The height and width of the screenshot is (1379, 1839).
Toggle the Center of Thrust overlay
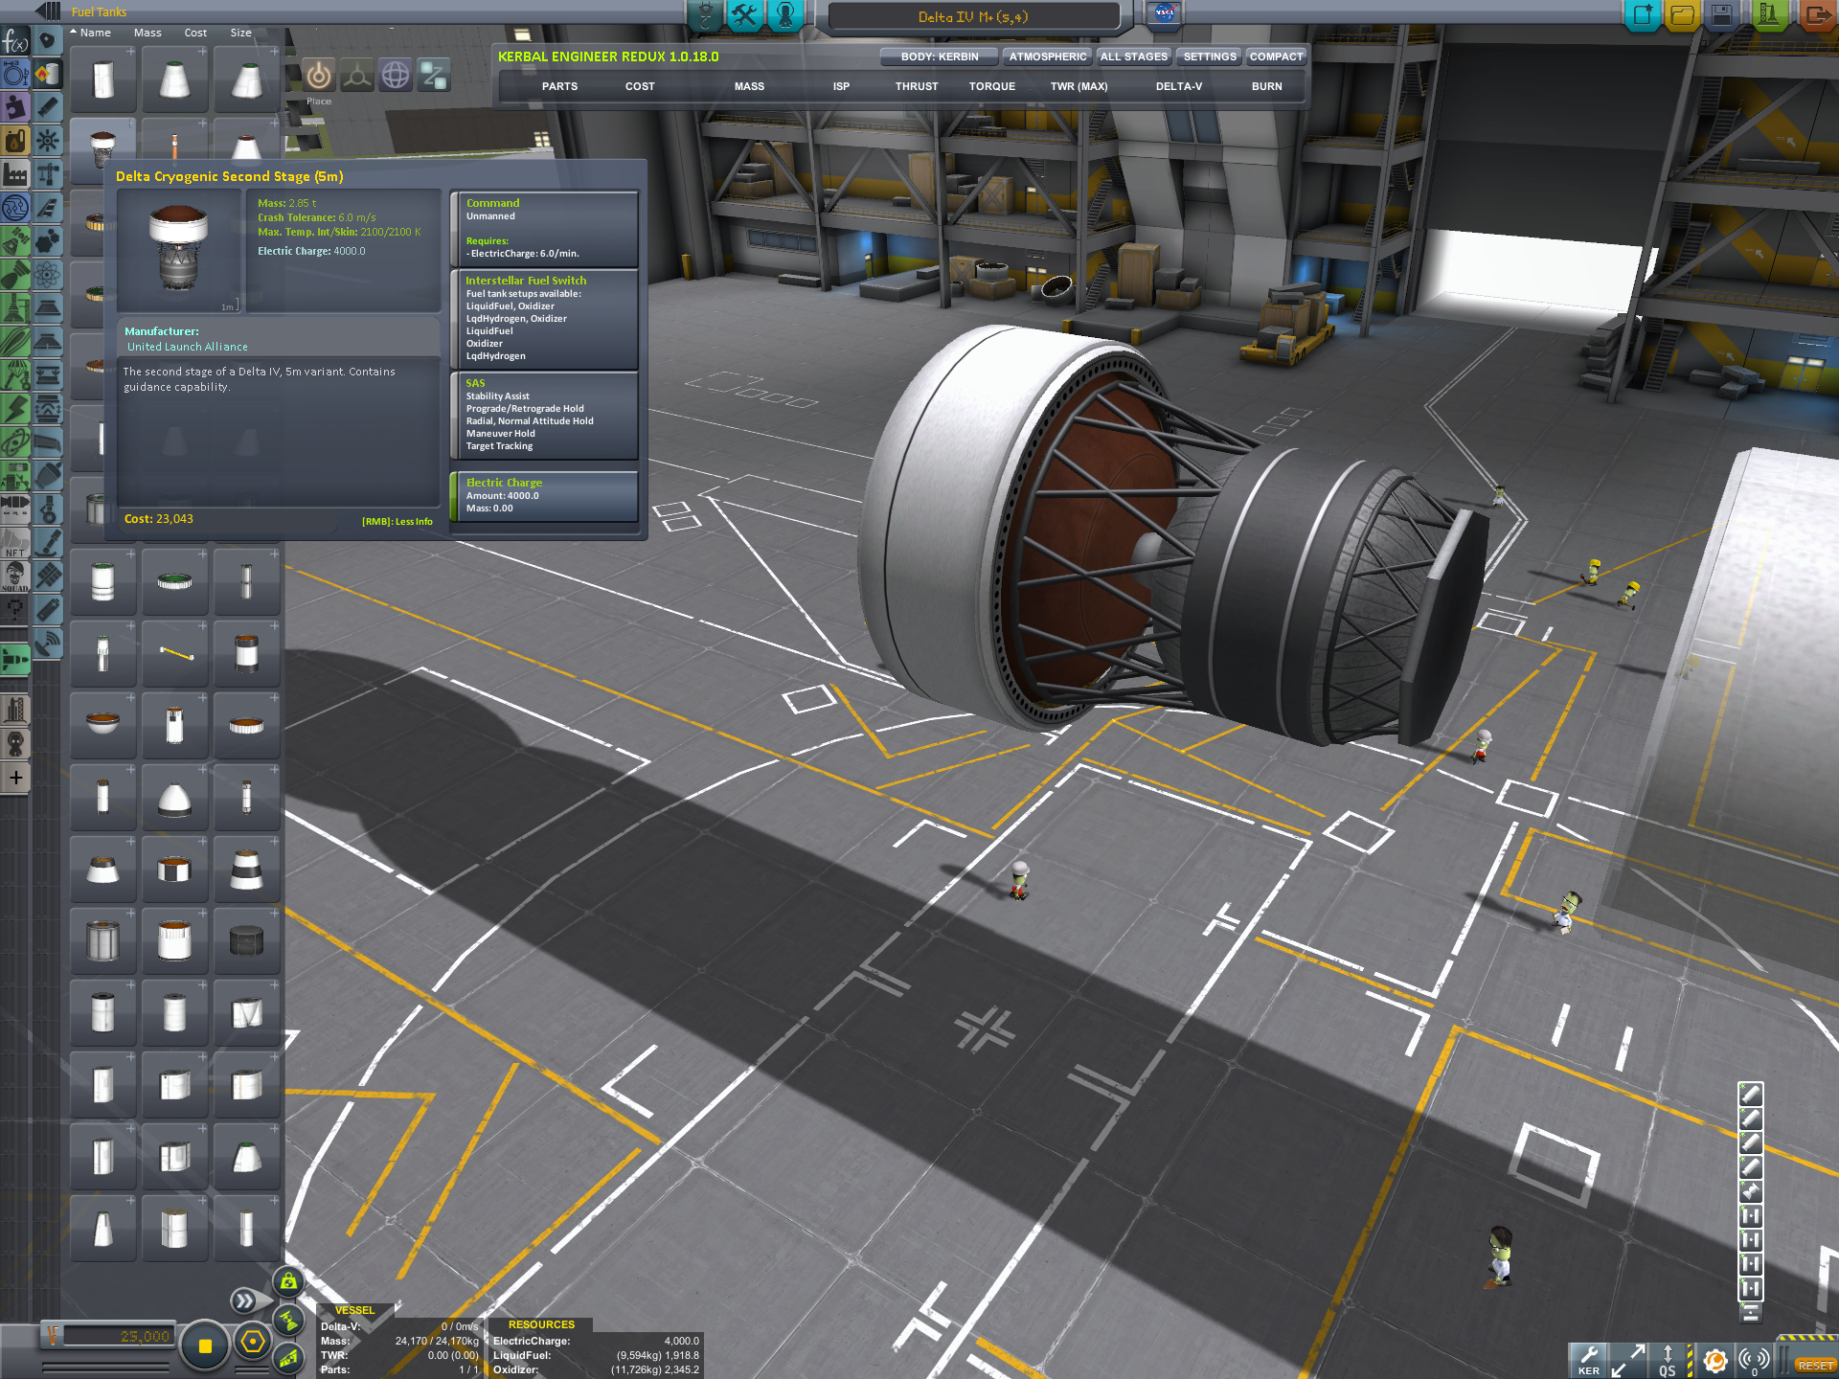(288, 1321)
